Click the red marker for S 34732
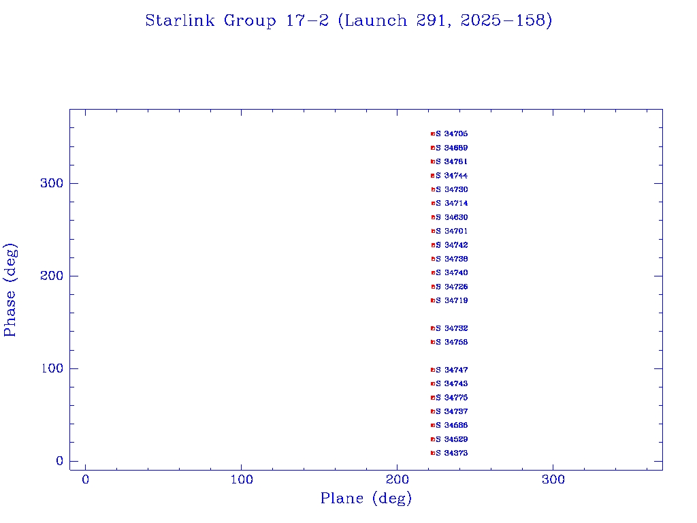697x523 pixels. [432, 328]
